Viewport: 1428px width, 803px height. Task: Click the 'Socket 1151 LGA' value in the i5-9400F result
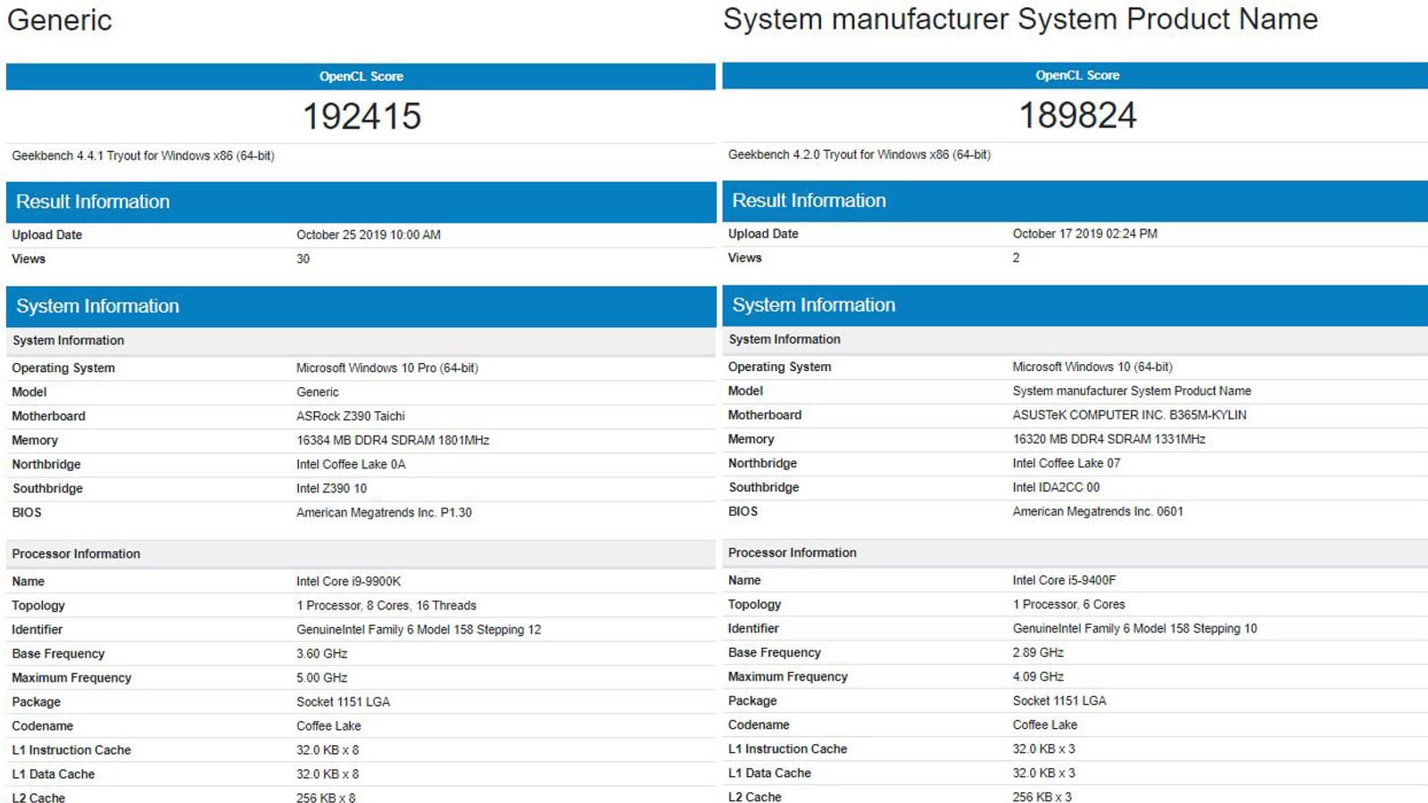[x=1059, y=701]
